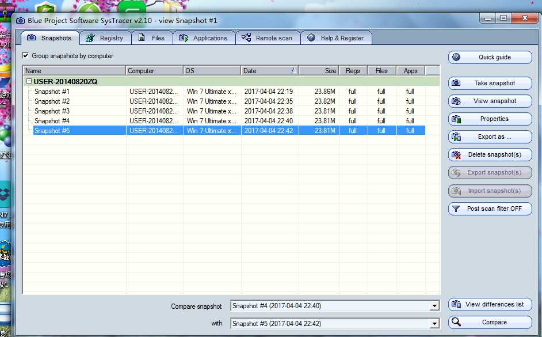Viewport: 542px width, 337px height.
Task: Select Snapshot #5 row
Action: pyautogui.click(x=228, y=130)
